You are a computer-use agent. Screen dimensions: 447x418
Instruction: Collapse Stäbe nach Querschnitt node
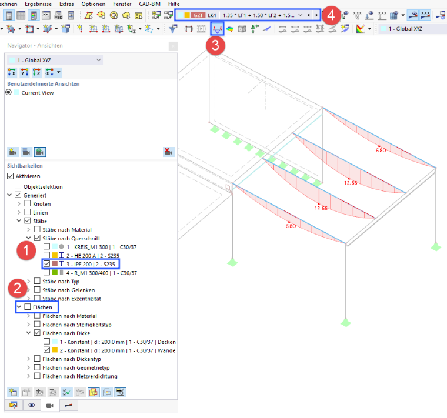point(28,238)
